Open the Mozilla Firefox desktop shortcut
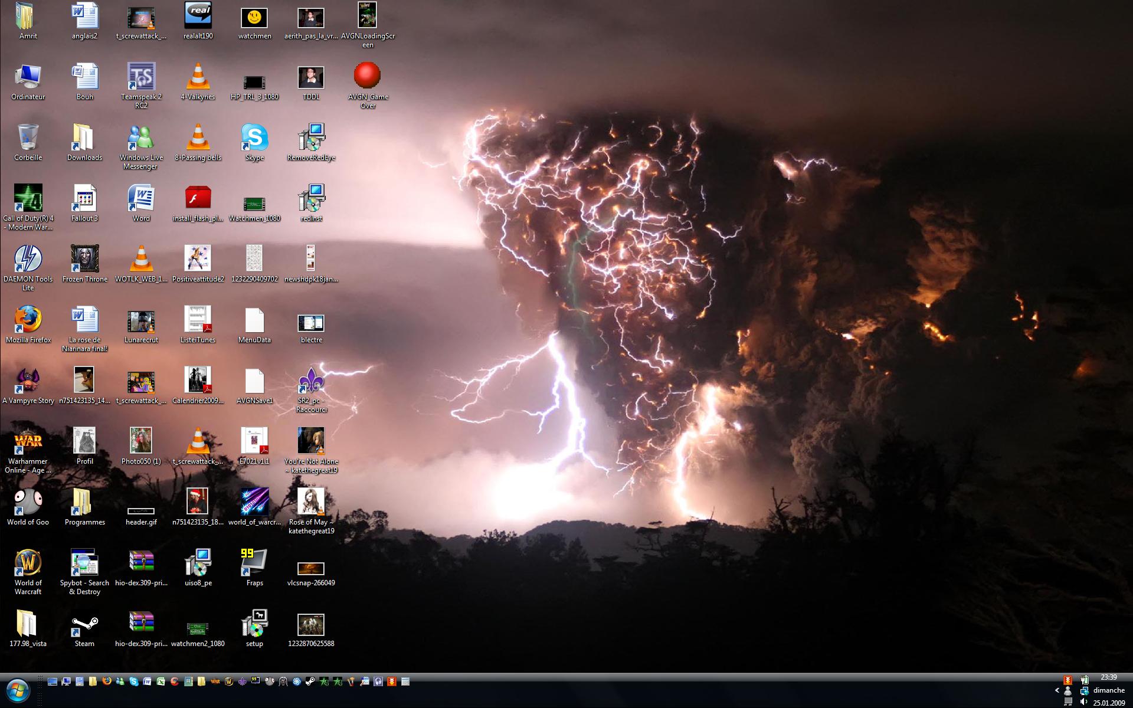Viewport: 1133px width, 708px height. (28, 320)
